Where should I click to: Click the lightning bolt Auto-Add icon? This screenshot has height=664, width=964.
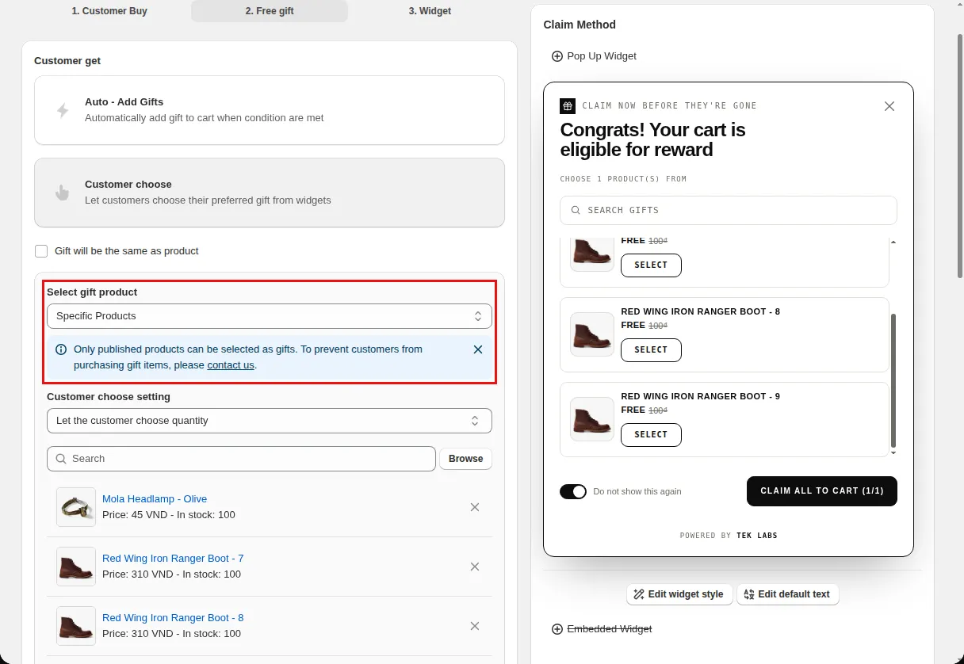click(63, 110)
